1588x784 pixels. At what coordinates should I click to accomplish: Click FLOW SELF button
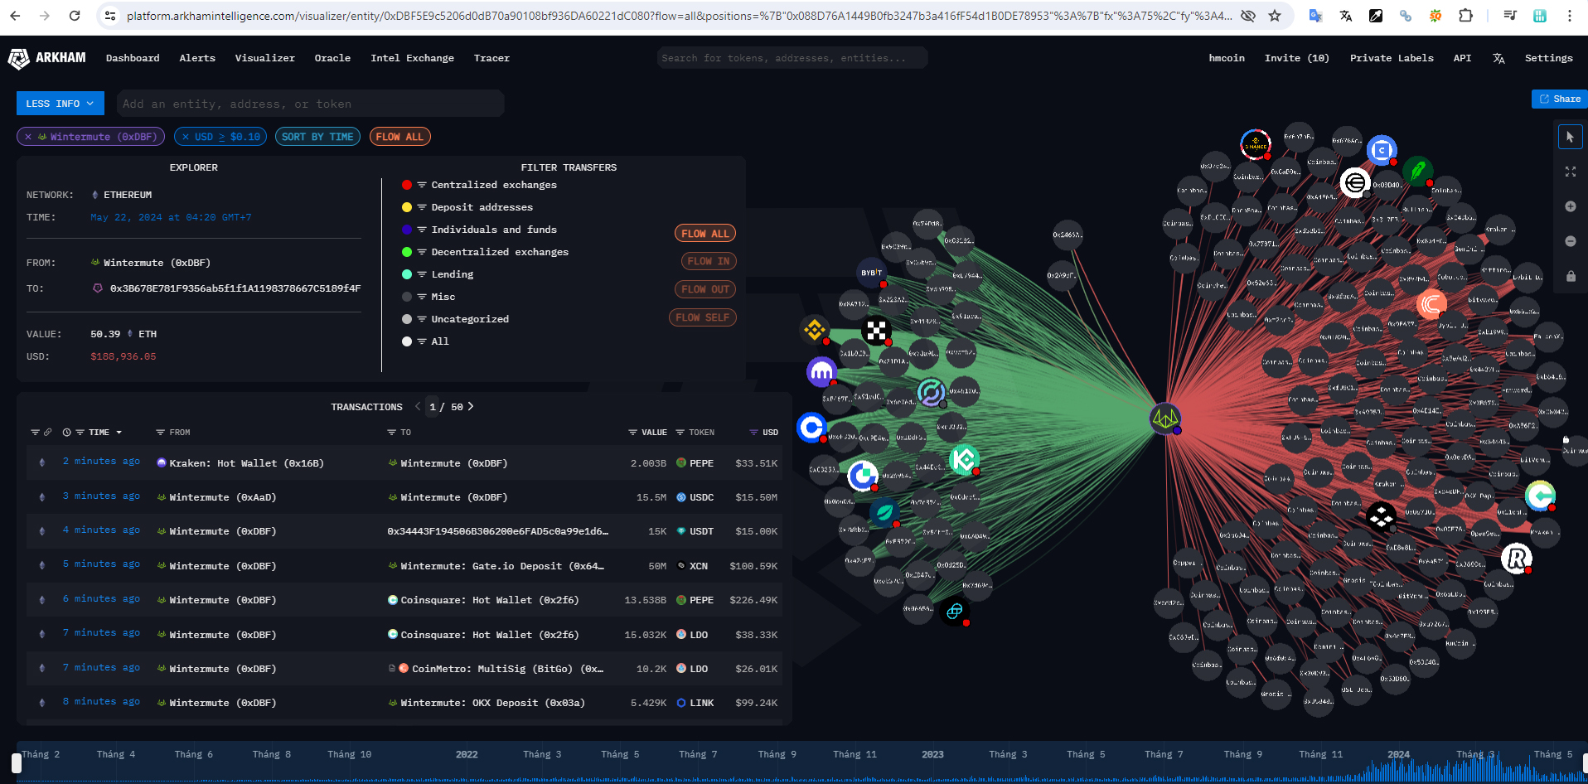(x=702, y=317)
